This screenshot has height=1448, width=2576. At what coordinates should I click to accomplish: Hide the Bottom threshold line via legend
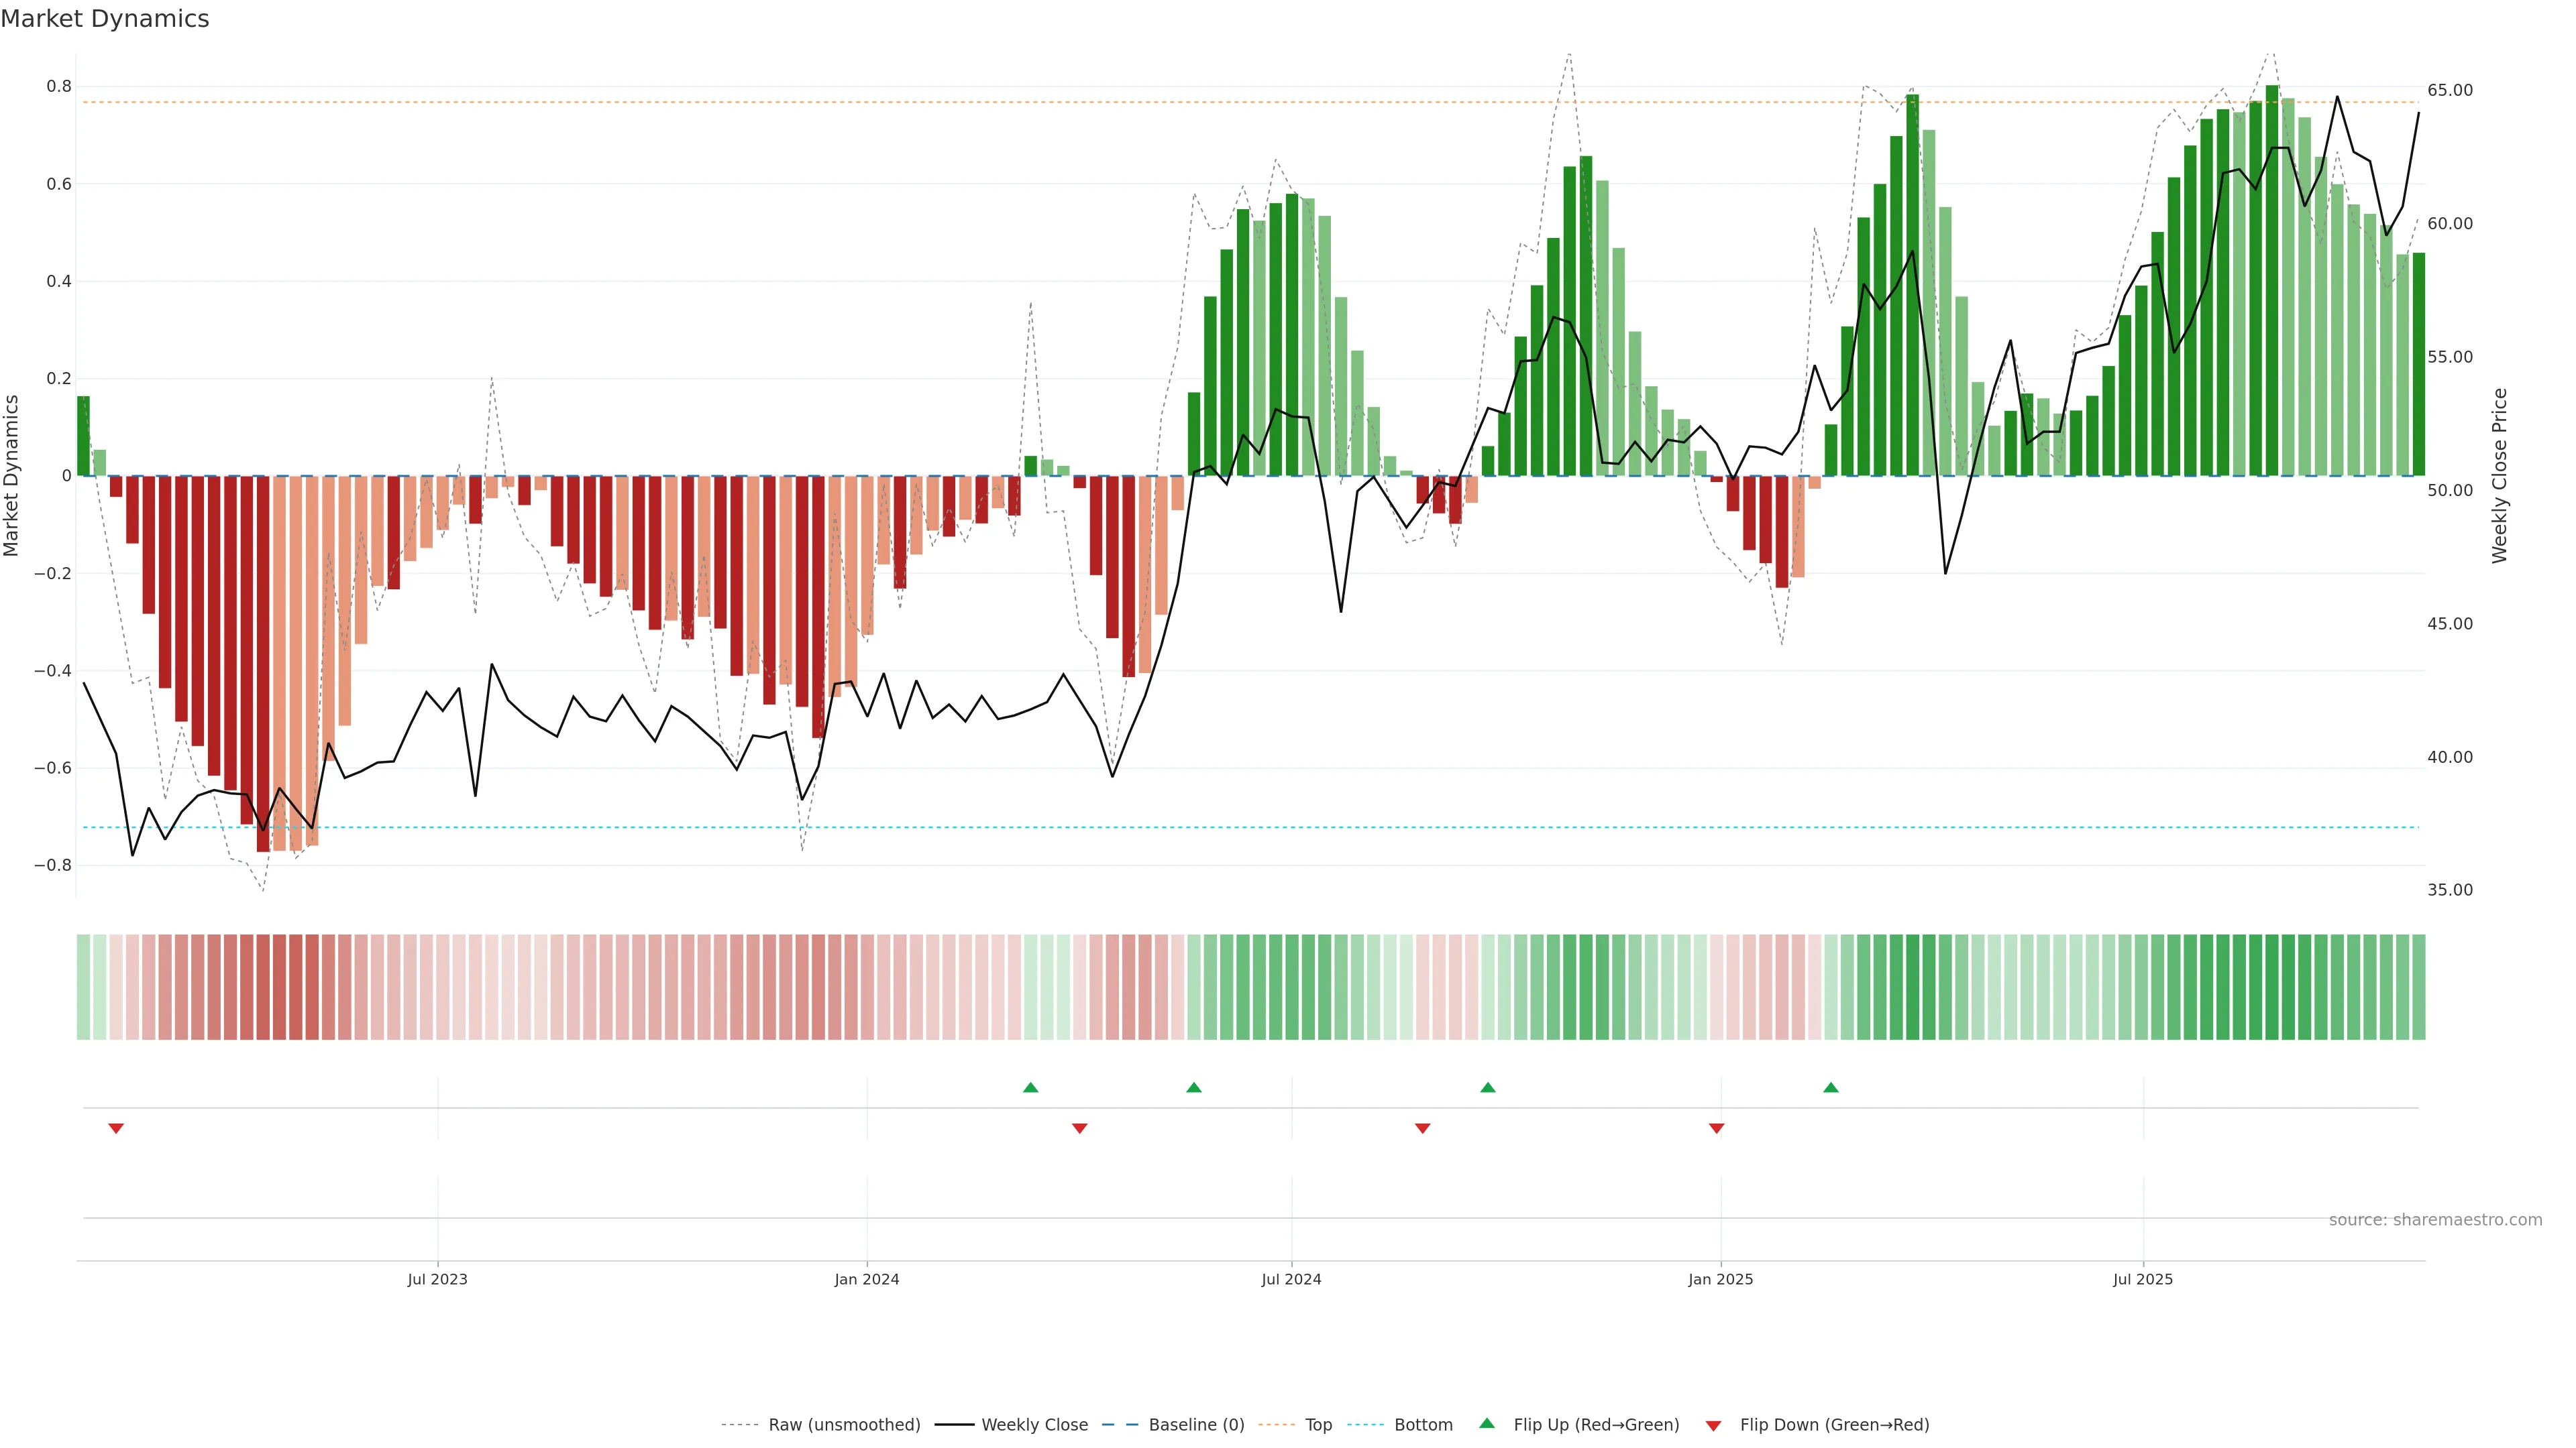[x=1423, y=1425]
